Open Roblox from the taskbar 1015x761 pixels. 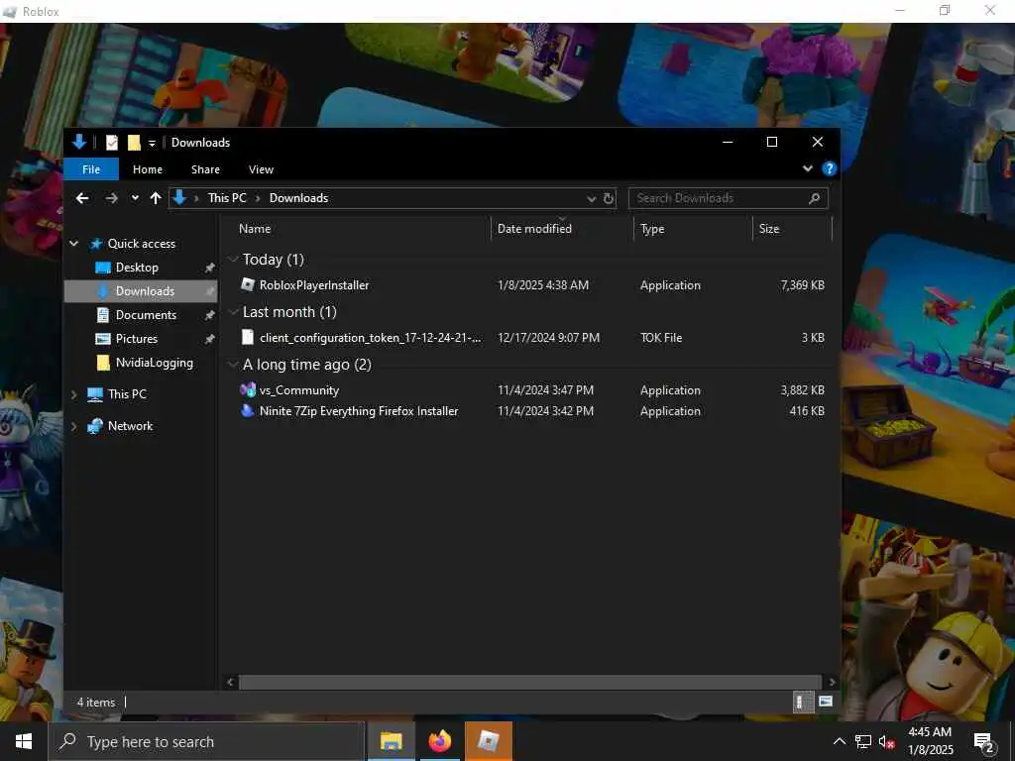(x=488, y=741)
